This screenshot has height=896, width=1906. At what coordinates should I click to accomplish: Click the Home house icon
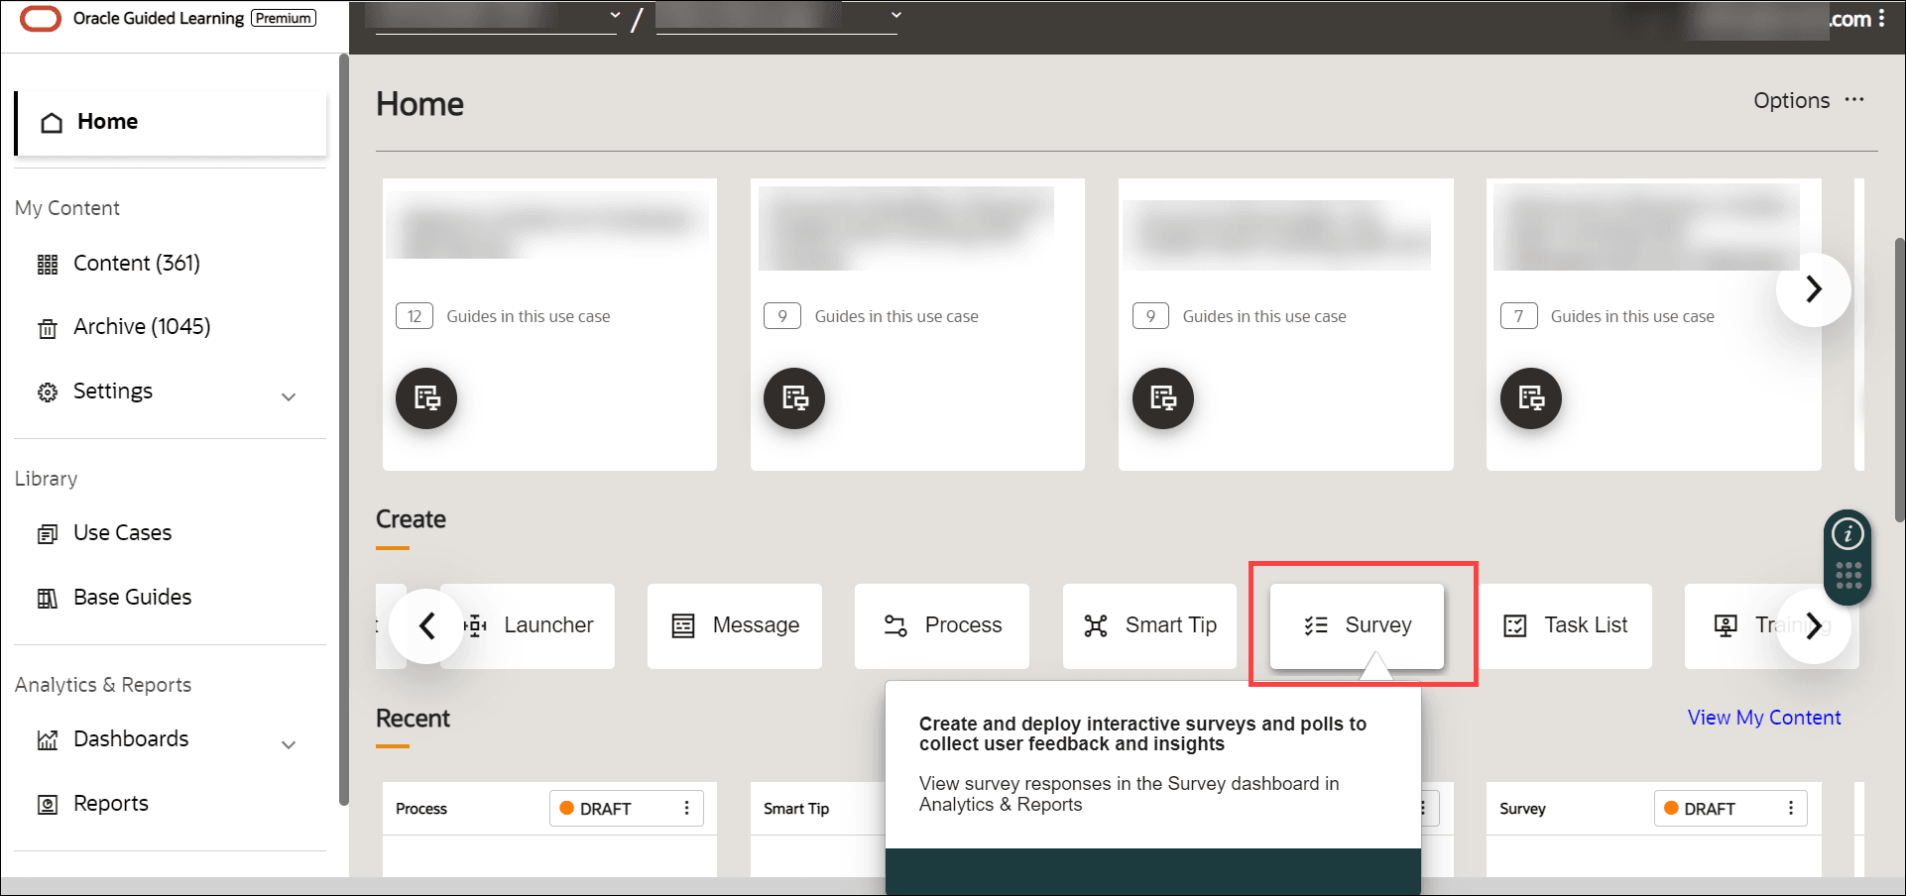point(52,123)
